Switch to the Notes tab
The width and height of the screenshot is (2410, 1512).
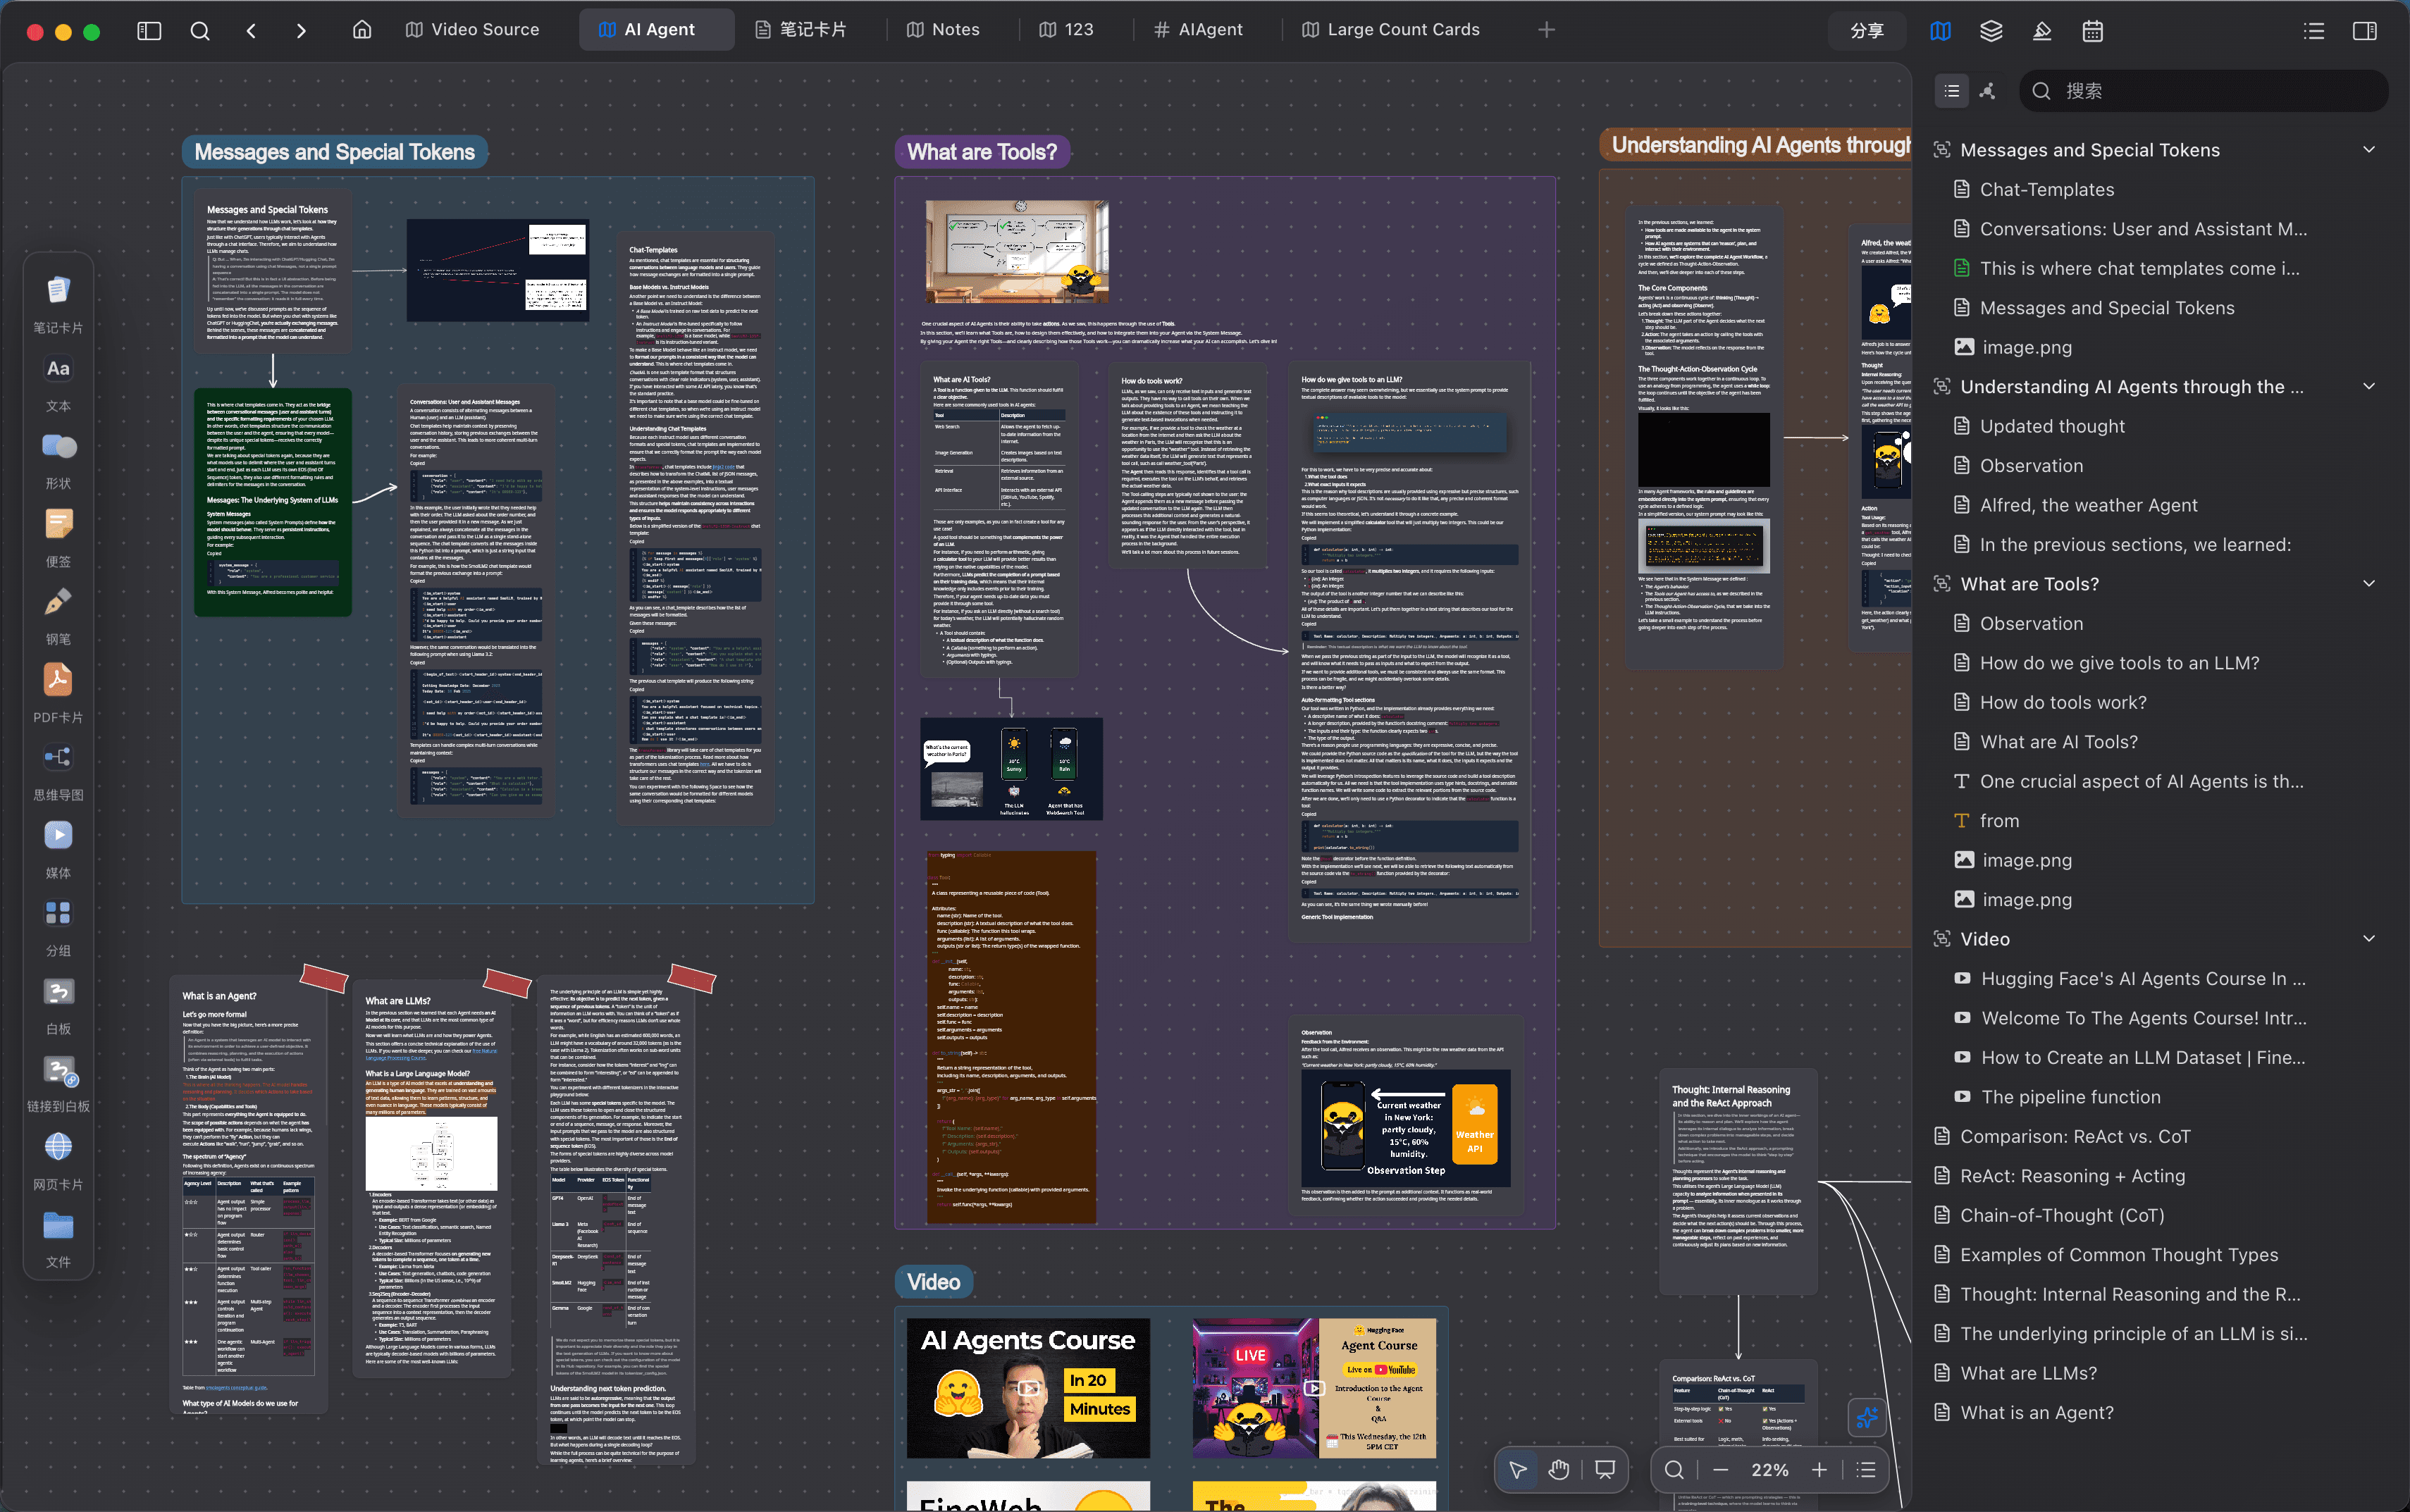[x=943, y=30]
